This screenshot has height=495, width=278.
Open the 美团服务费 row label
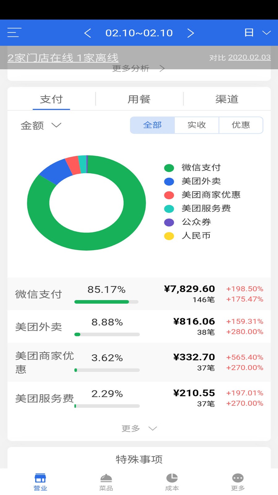click(44, 398)
